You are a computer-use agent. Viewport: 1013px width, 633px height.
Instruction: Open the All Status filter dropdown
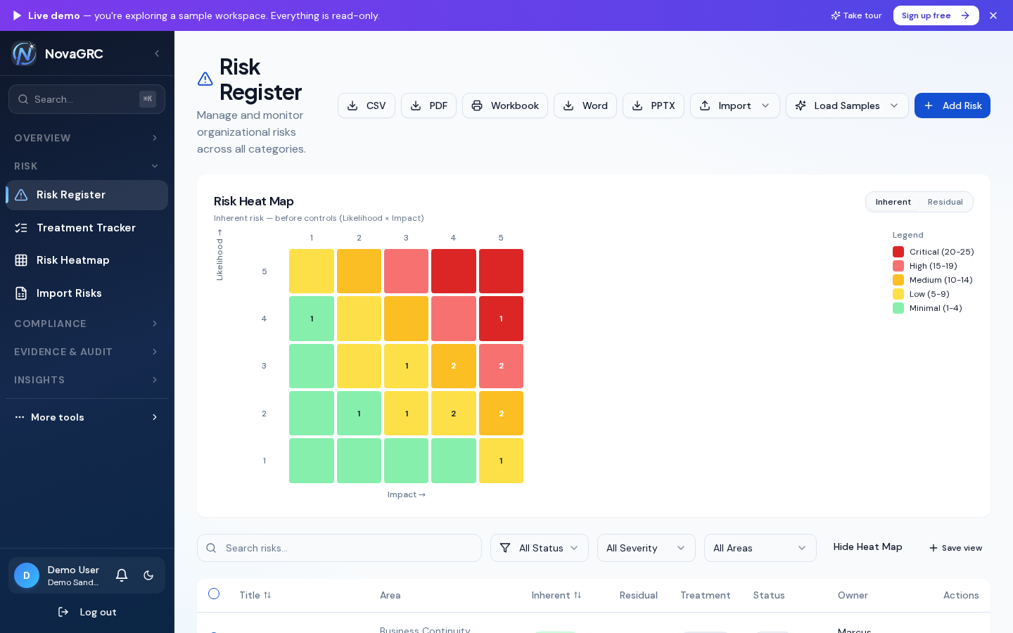[x=540, y=548]
